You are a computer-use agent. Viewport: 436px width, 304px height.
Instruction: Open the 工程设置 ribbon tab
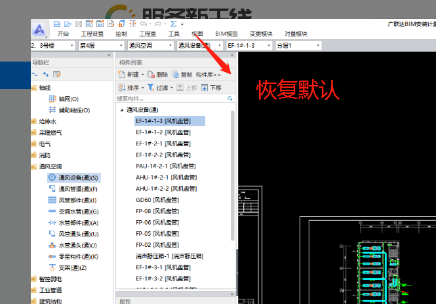point(92,34)
